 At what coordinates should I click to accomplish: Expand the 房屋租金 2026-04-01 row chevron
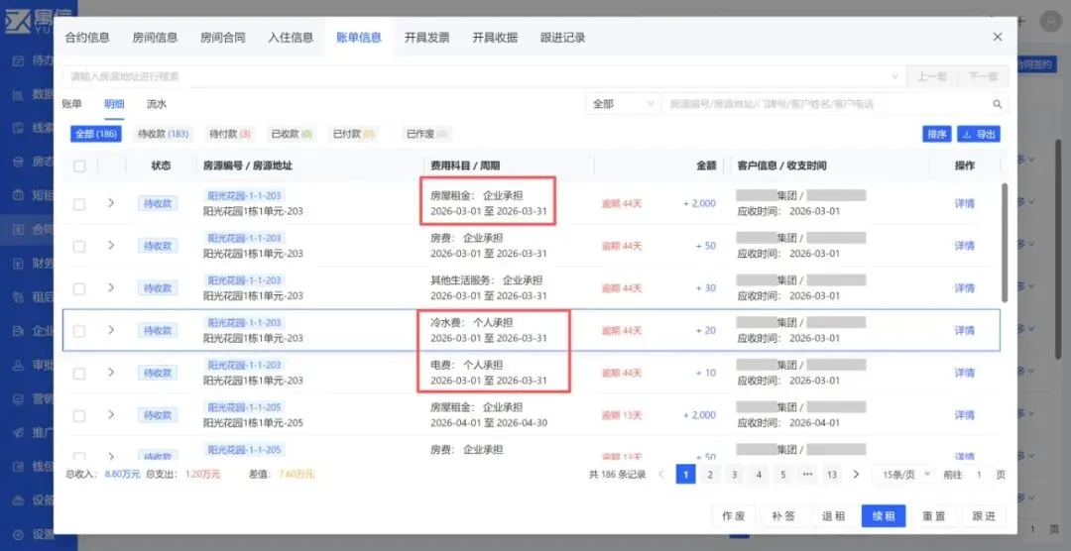point(111,414)
